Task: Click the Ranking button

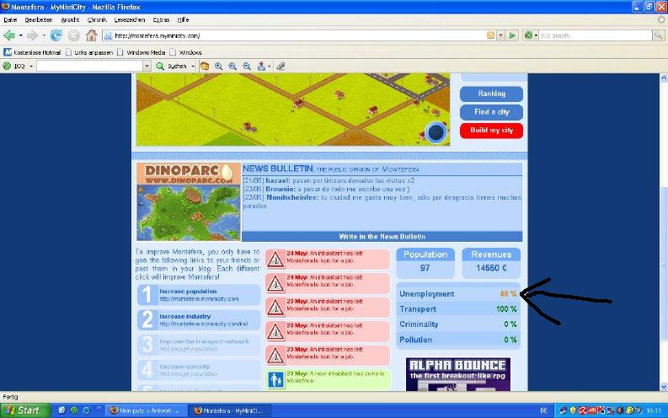Action: pos(491,94)
